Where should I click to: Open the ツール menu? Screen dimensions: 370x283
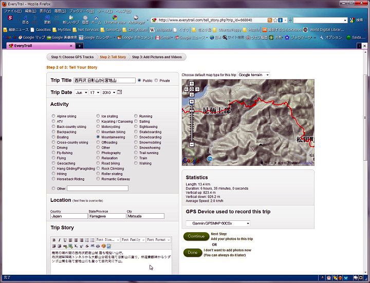(x=105, y=11)
